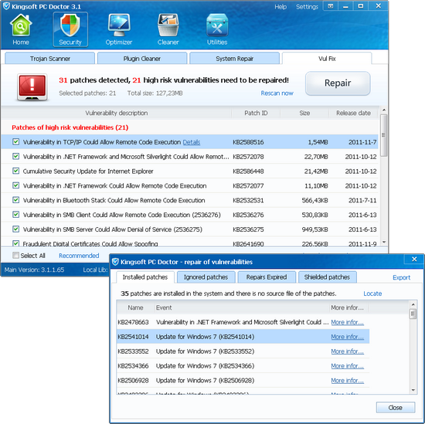Uncheck the Bluetooth Stack vulnerability patch
This screenshot has width=425, height=424.
(15, 200)
